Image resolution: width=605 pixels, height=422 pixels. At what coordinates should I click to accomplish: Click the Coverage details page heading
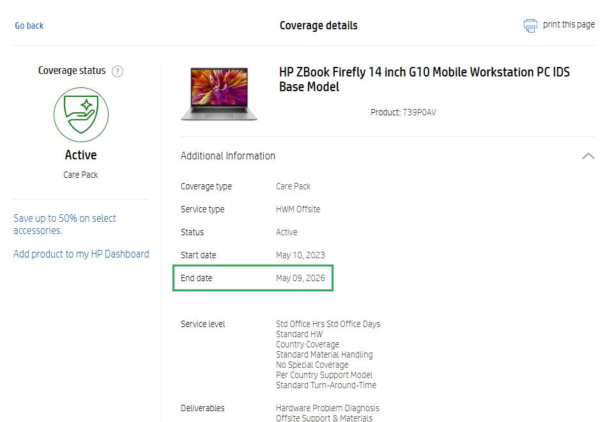[x=319, y=25]
